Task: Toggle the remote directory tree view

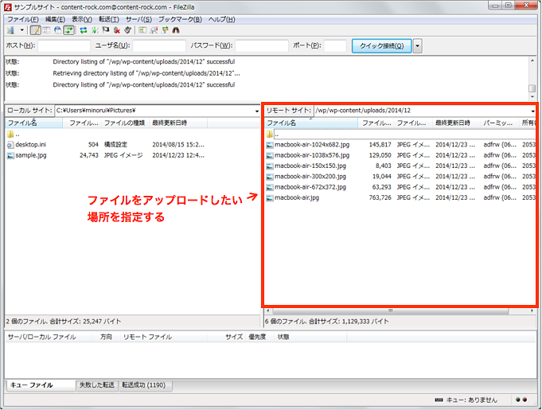Action: 58,30
